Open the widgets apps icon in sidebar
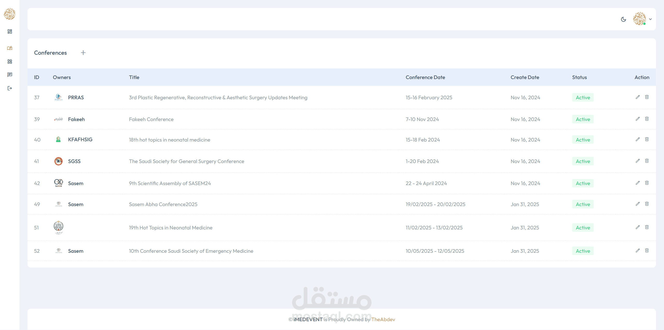 pos(10,61)
